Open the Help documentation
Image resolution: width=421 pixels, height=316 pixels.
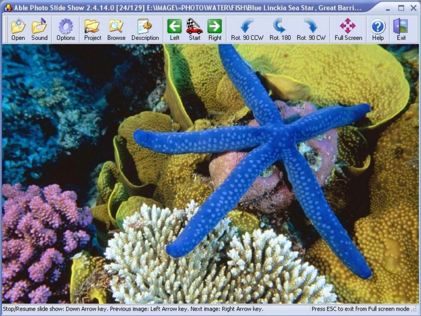pos(377,28)
